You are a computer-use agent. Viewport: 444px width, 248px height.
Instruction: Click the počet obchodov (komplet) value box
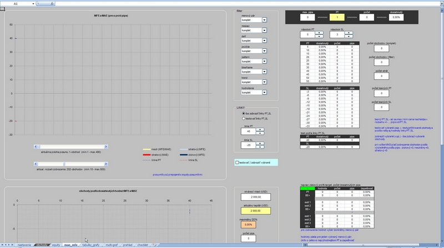(x=381, y=48)
